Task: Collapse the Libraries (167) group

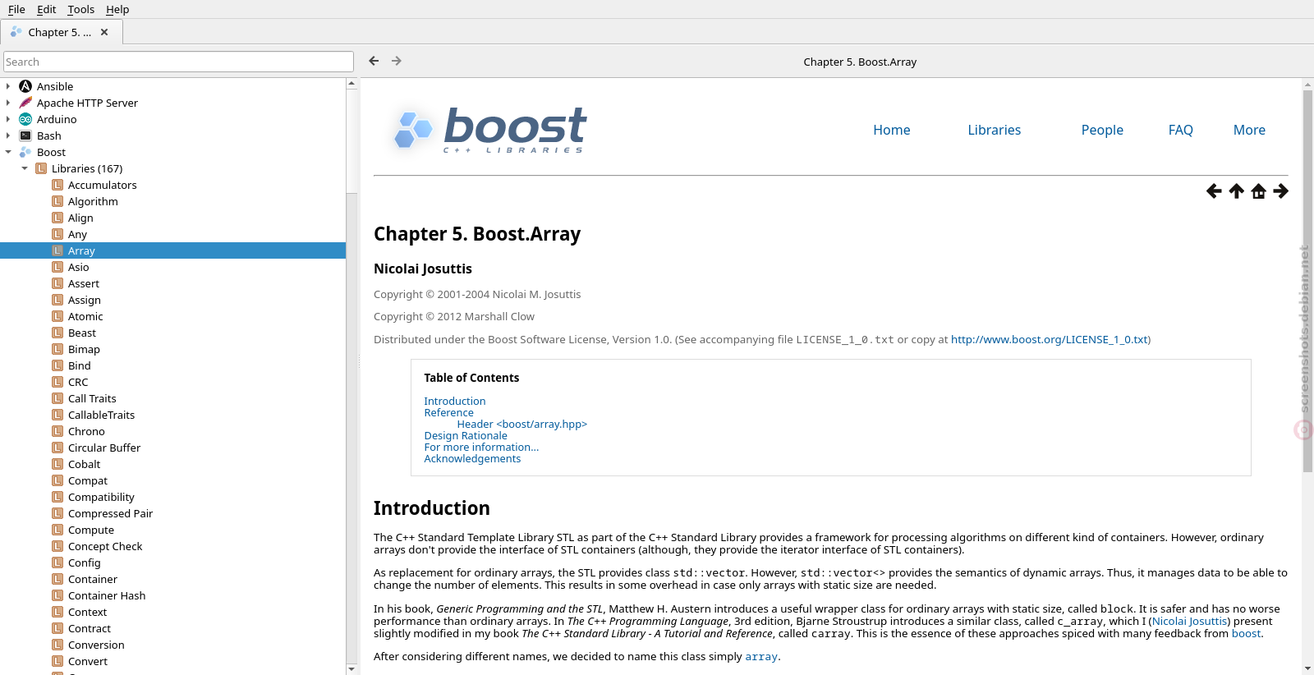Action: [25, 168]
